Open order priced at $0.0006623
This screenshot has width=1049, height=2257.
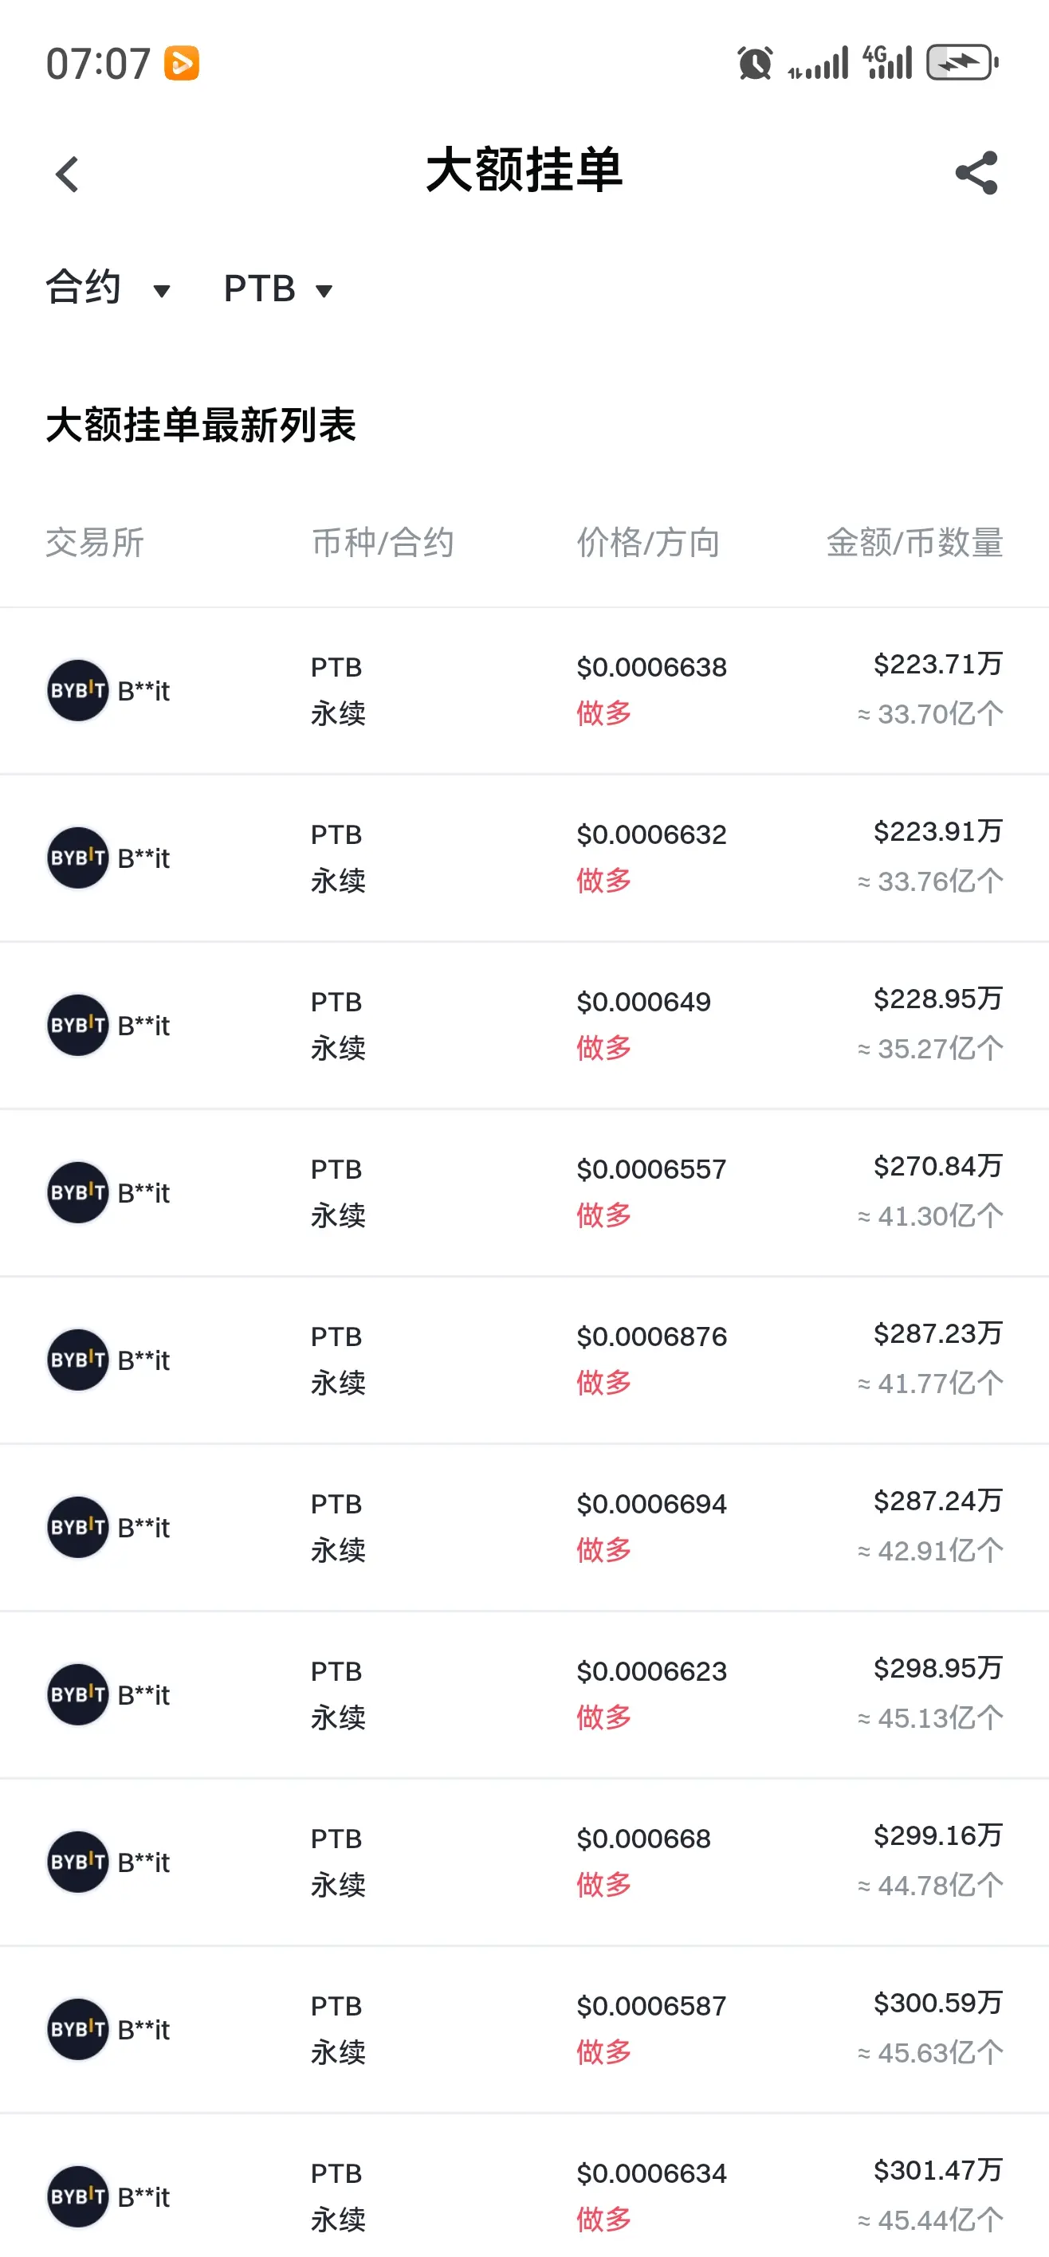pos(524,1694)
